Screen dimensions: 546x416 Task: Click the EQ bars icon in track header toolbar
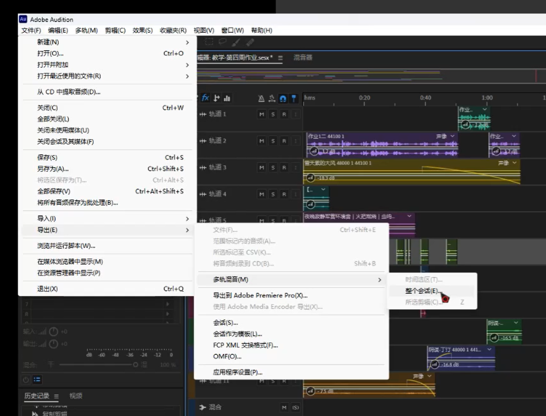click(227, 98)
